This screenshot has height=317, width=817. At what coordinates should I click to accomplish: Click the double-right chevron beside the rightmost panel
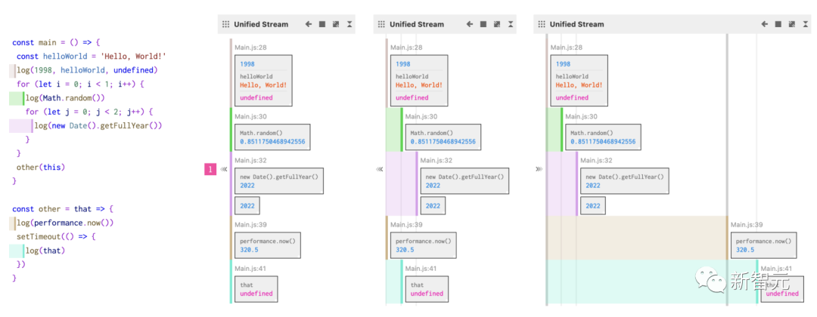click(539, 170)
